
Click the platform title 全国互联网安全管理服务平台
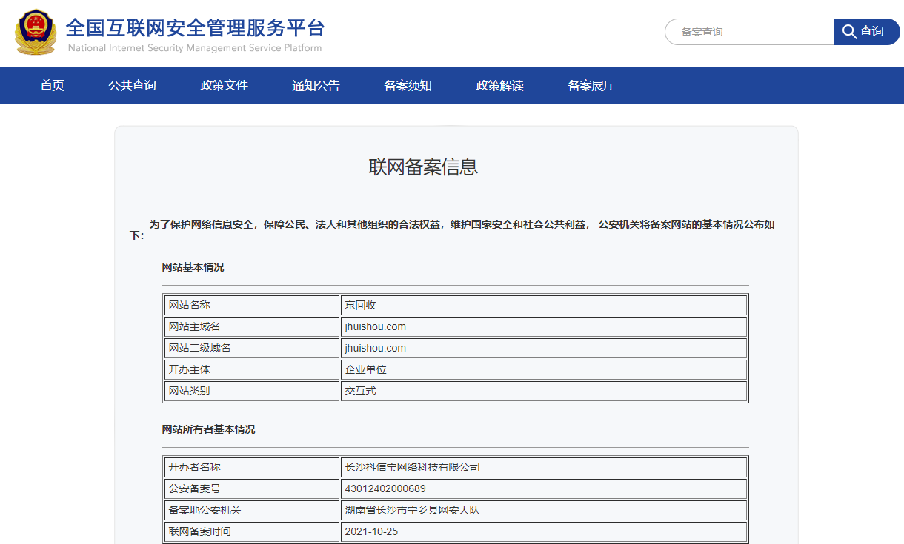coord(195,28)
